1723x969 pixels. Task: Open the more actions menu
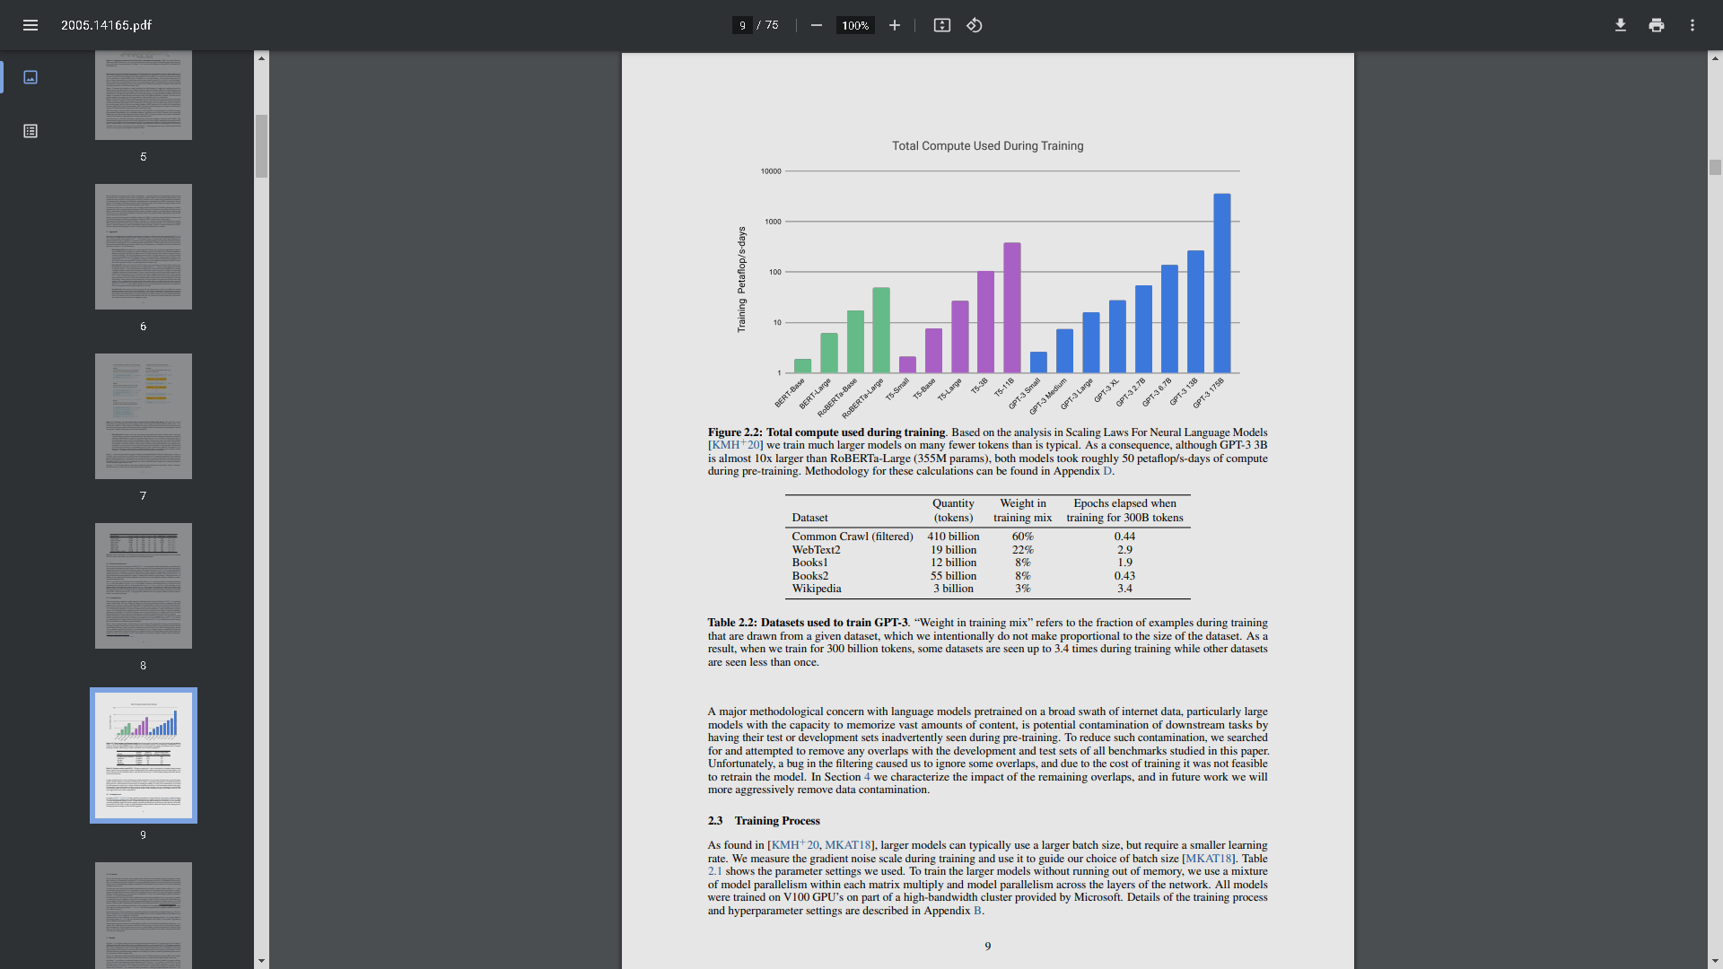[1692, 25]
